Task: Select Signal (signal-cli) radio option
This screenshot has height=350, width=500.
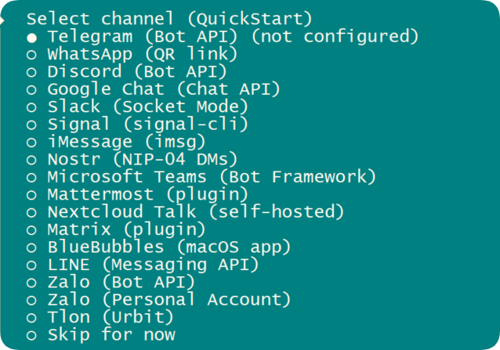Action: [32, 124]
